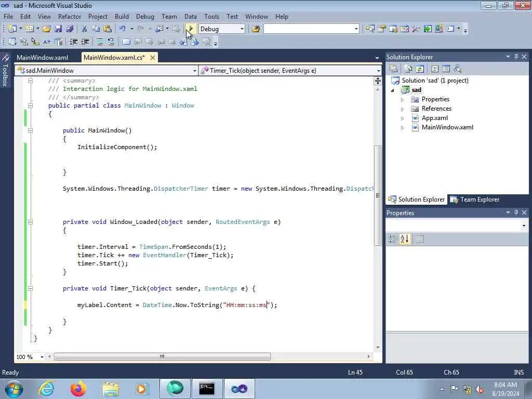Close the MainWindow.xaml.cs tab
Image resolution: width=532 pixels, height=399 pixels.
click(x=153, y=58)
